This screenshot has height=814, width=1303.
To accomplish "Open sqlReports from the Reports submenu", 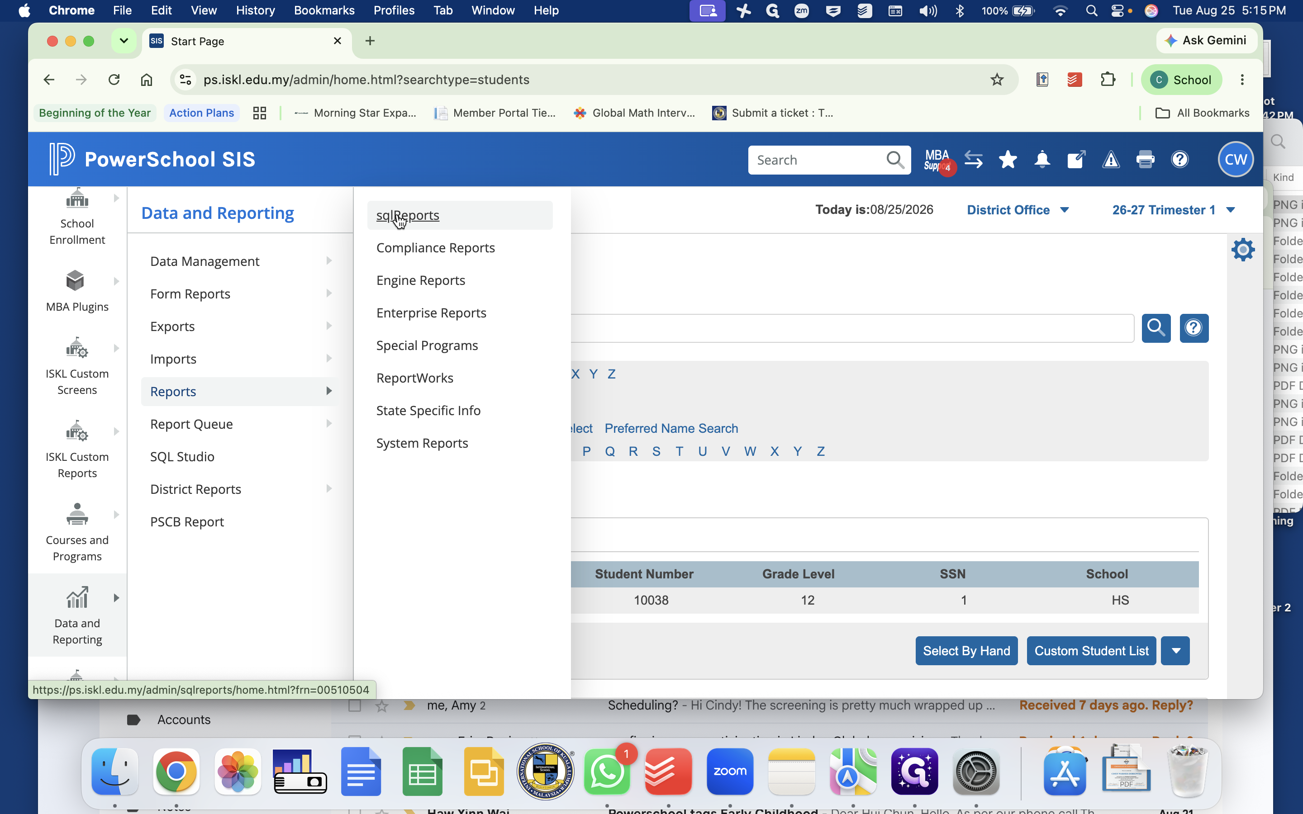I will click(407, 215).
